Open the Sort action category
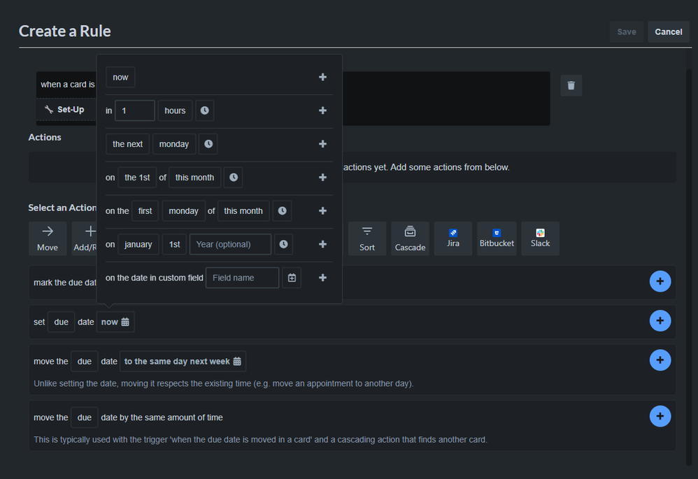The height and width of the screenshot is (479, 698). tap(367, 238)
